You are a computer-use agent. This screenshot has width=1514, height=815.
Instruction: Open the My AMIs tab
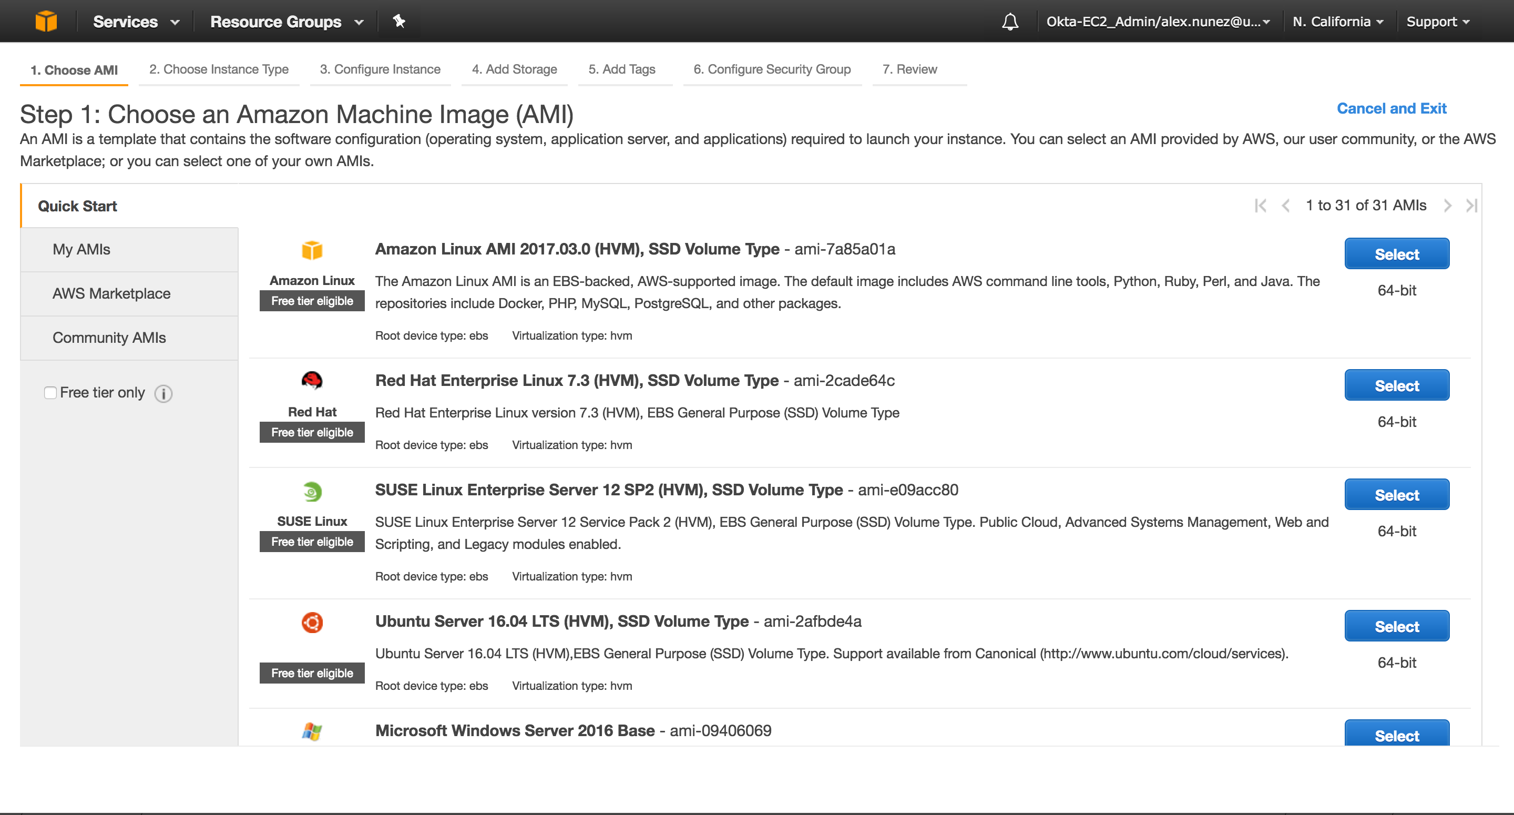click(129, 249)
